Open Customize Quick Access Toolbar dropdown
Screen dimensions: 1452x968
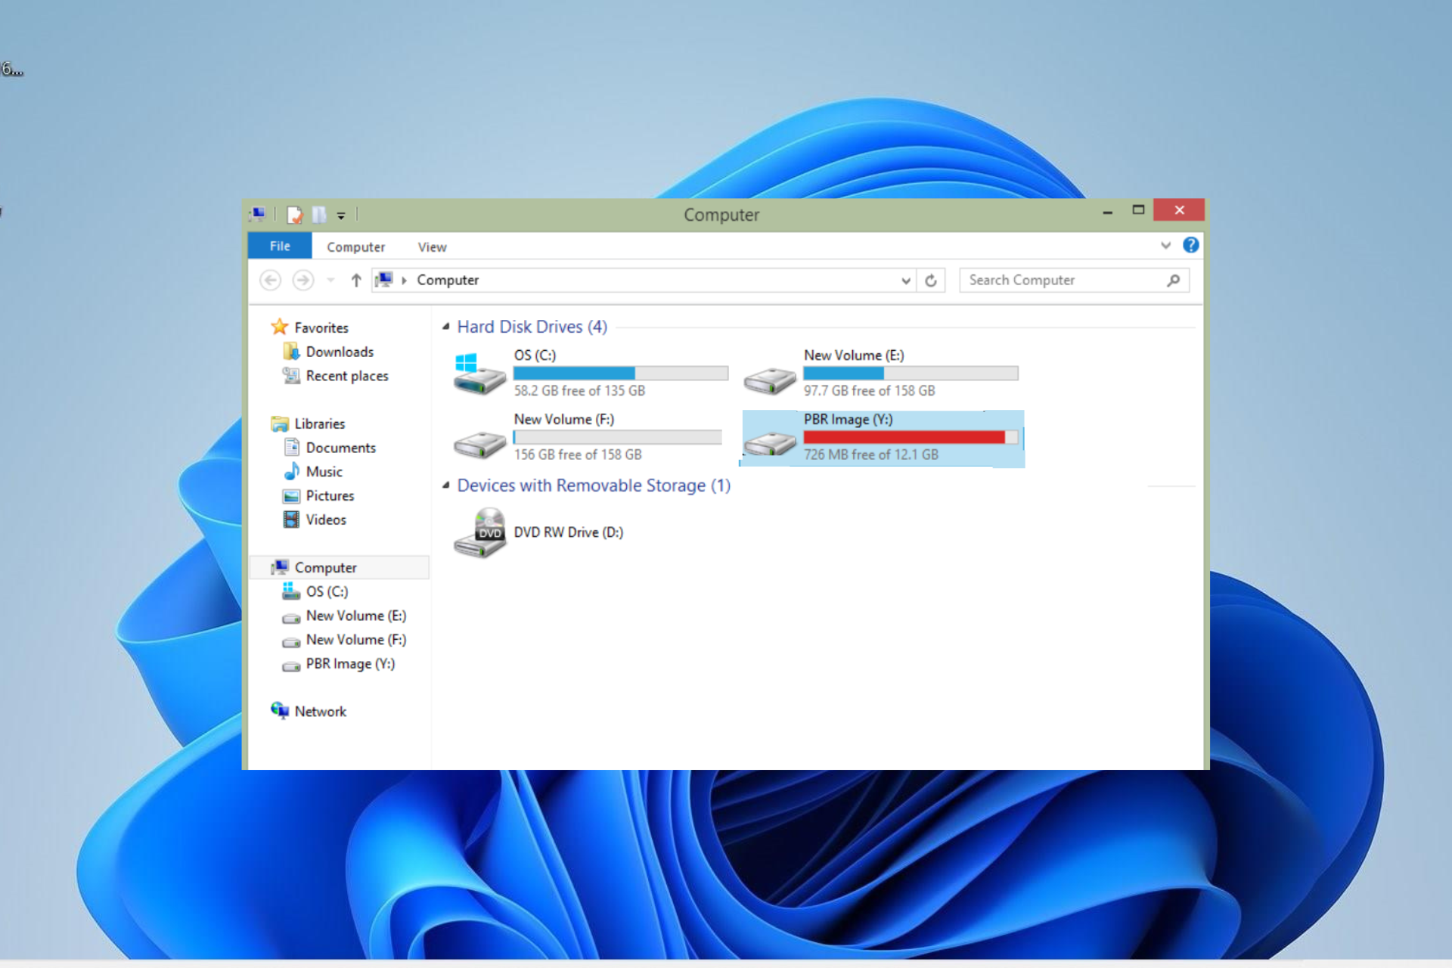(341, 216)
